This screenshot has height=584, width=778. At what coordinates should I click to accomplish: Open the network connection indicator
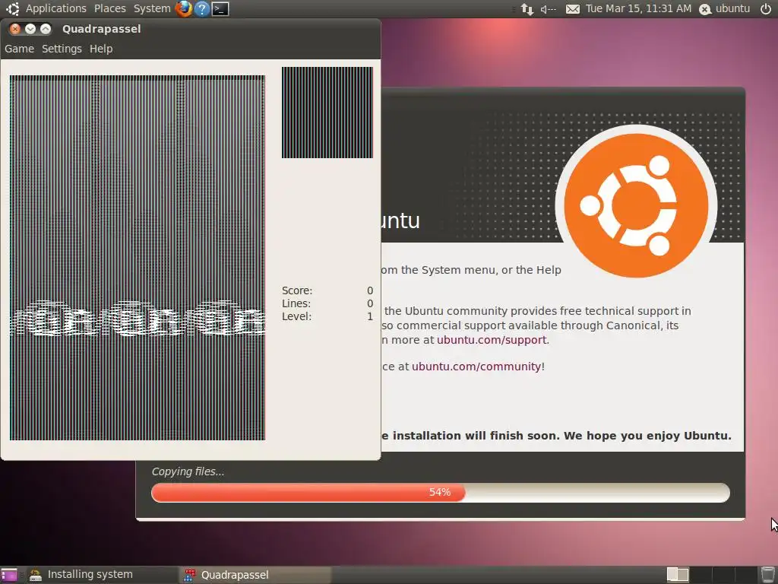click(x=527, y=8)
